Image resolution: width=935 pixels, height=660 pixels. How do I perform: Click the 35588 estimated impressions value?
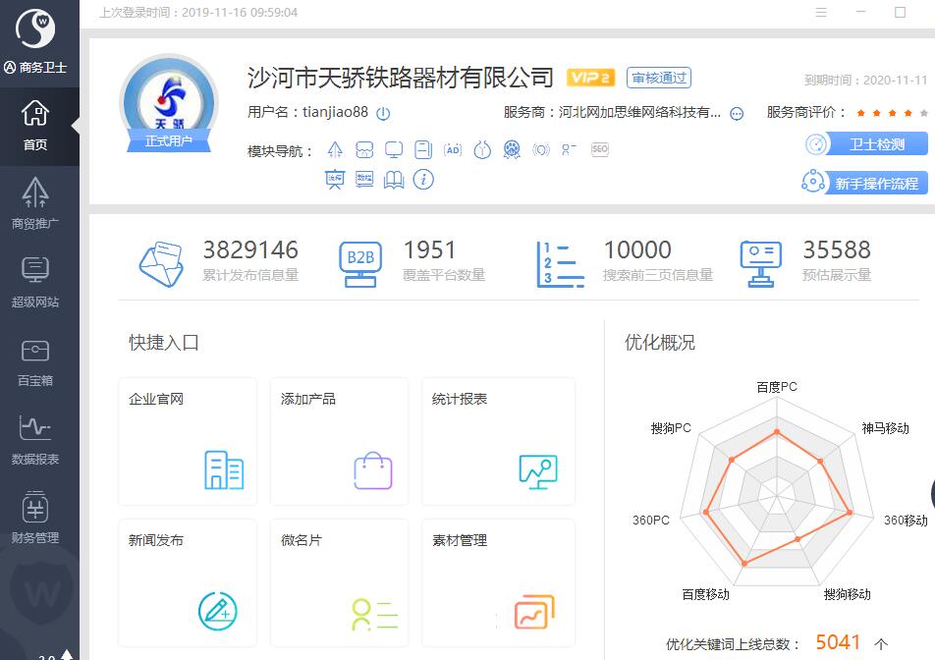click(837, 249)
